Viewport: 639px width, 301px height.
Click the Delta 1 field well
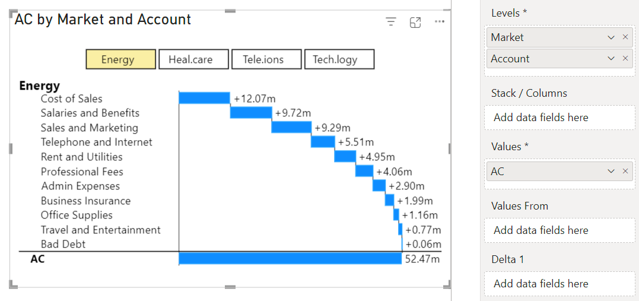click(559, 284)
